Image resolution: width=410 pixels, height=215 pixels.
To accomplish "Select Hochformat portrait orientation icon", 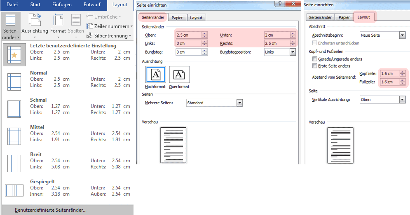I will (x=155, y=75).
